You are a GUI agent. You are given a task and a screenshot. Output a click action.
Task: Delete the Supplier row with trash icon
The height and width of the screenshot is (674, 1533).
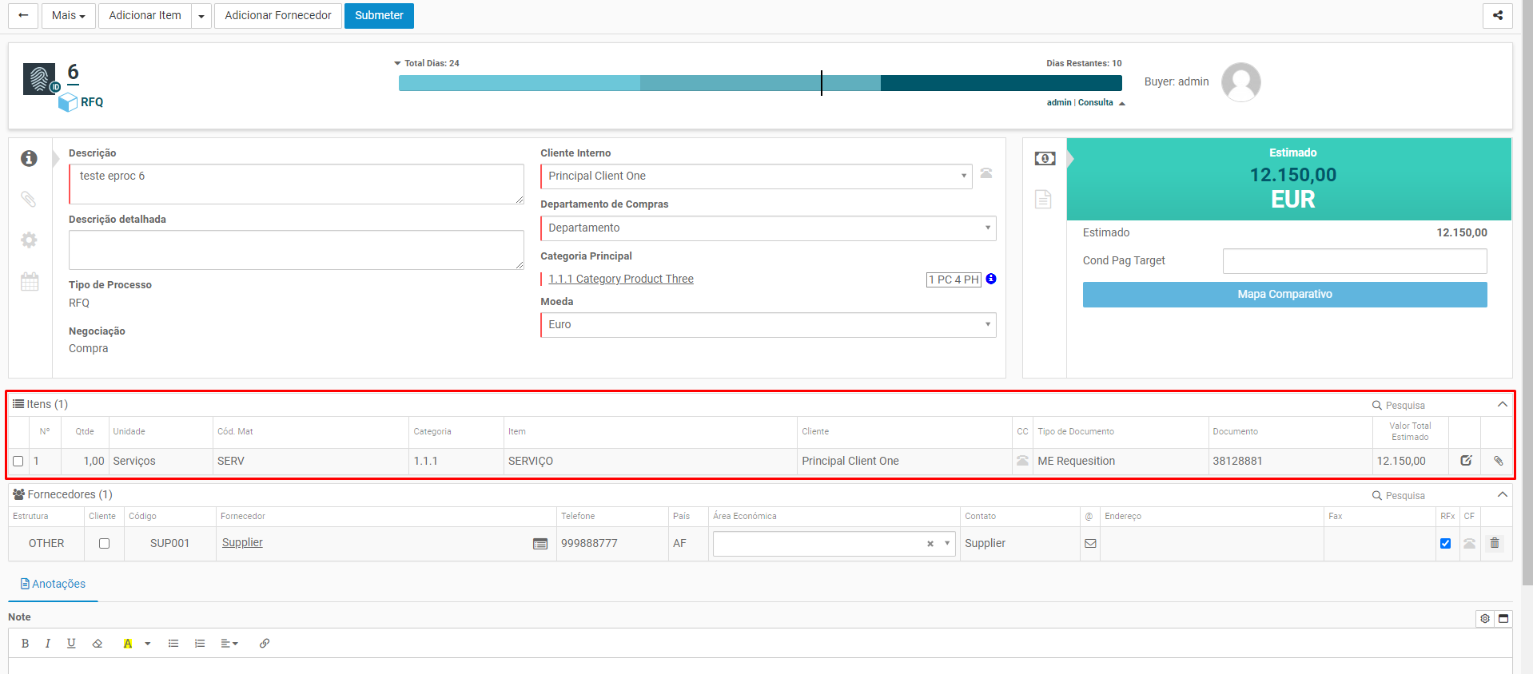[1495, 543]
